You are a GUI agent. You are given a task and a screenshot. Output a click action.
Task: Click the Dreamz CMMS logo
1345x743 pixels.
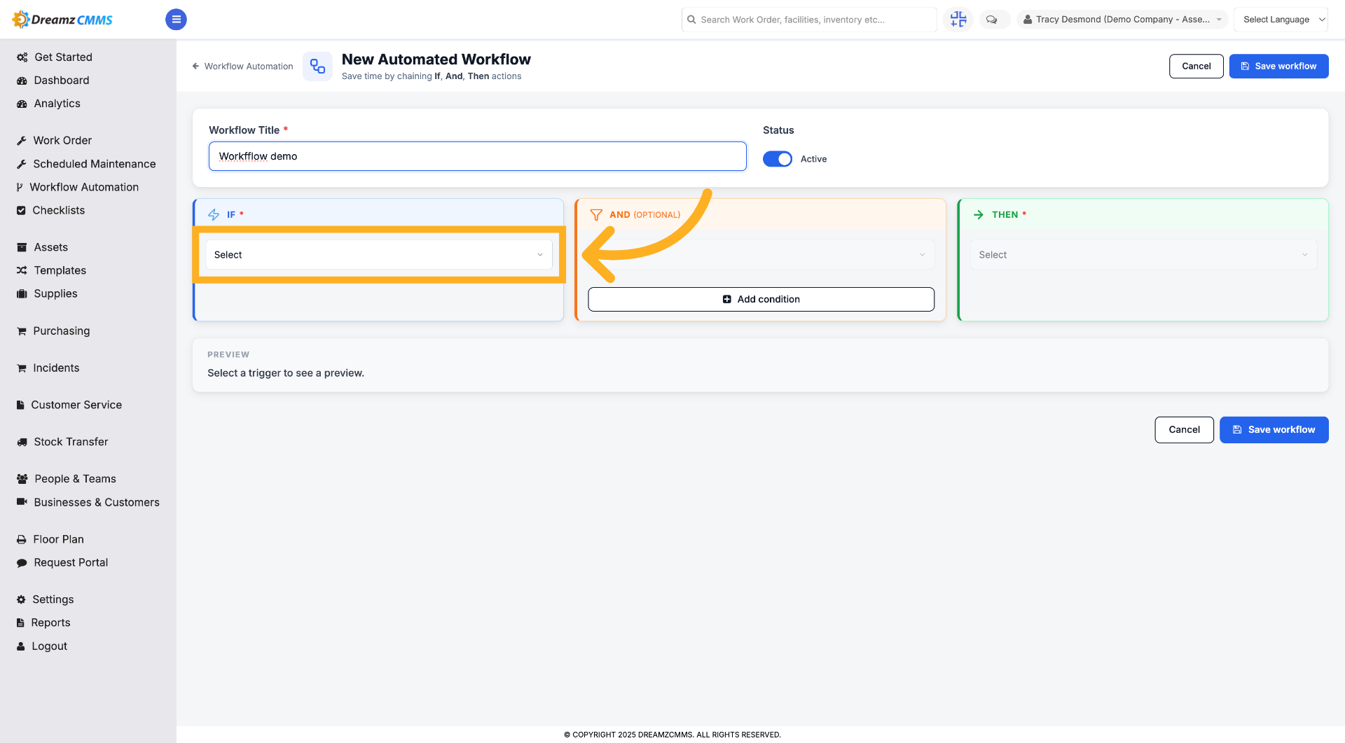pos(63,20)
